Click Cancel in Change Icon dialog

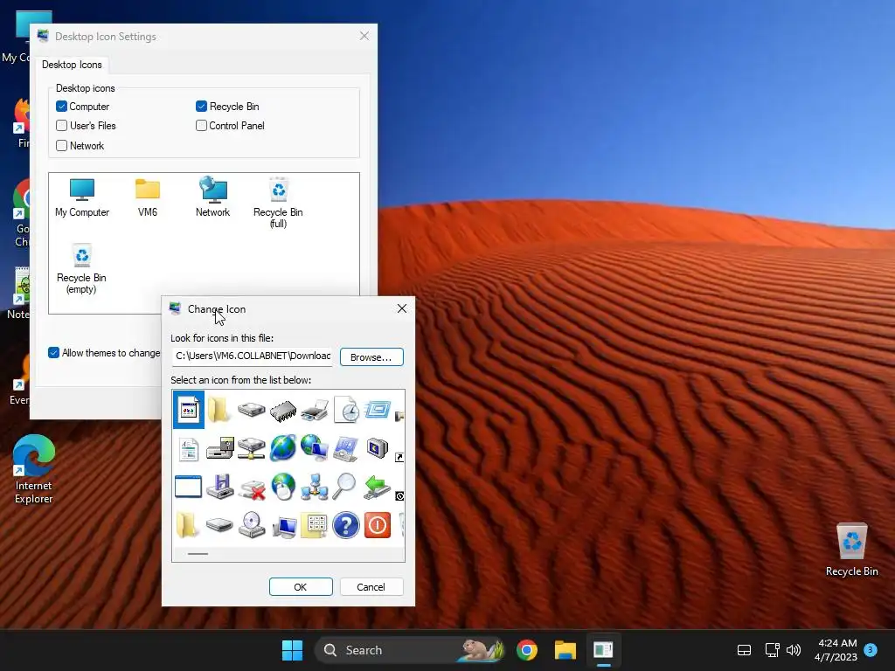pyautogui.click(x=371, y=586)
